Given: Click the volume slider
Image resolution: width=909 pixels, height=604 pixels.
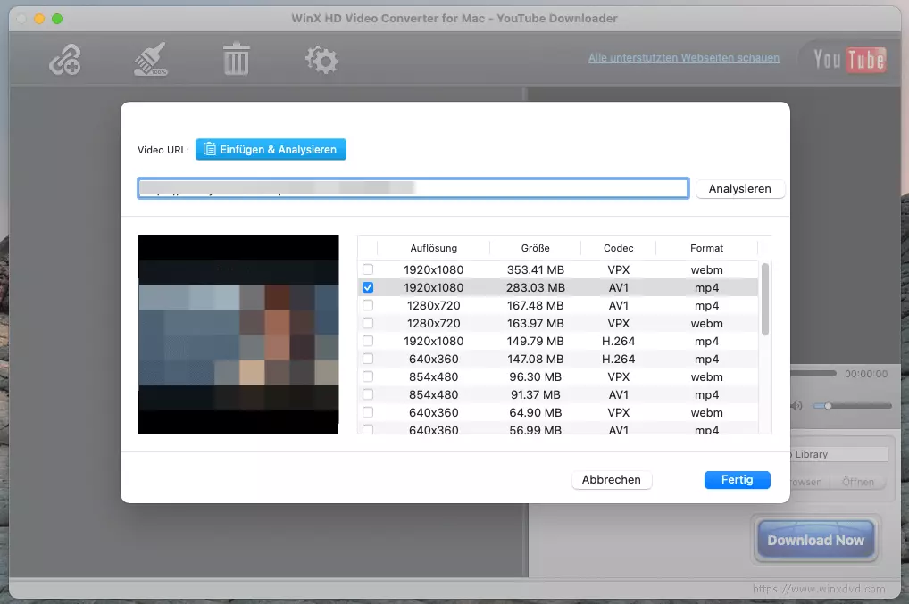Looking at the screenshot, I should pos(852,406).
